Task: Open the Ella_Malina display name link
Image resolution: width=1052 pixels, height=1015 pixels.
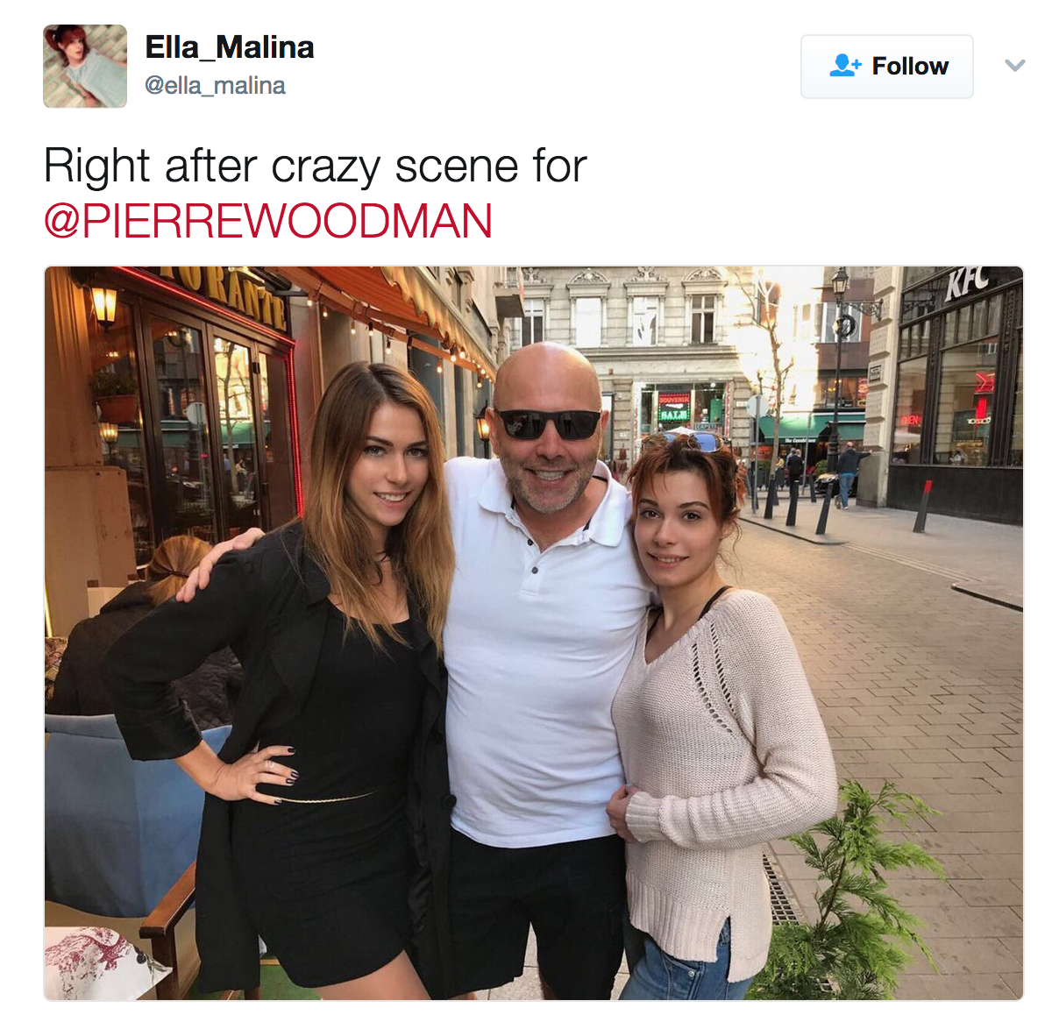Action: [230, 47]
